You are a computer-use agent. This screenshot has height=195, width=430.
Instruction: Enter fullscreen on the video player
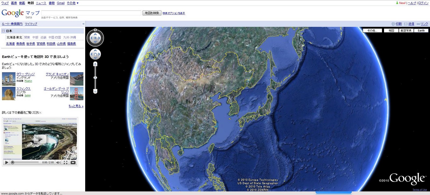tap(65, 163)
